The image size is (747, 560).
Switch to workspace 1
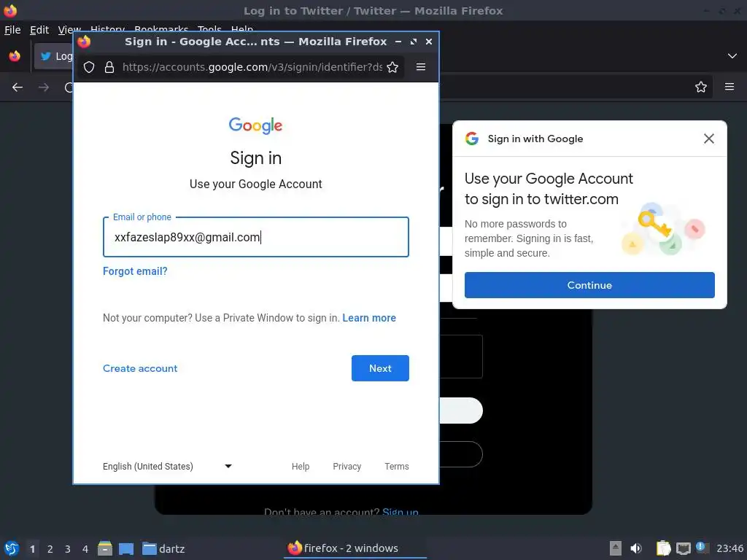(32, 549)
